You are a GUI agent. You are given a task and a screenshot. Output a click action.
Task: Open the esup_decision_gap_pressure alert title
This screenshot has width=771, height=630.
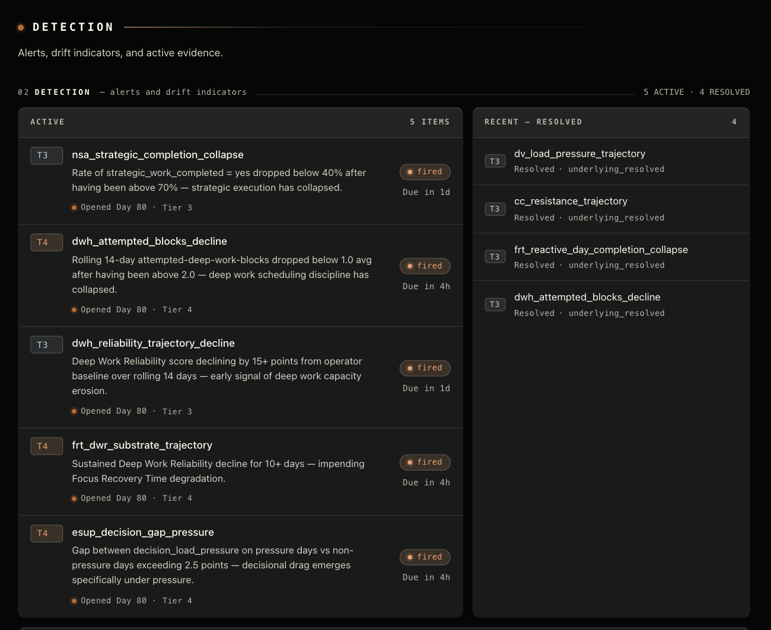[143, 532]
